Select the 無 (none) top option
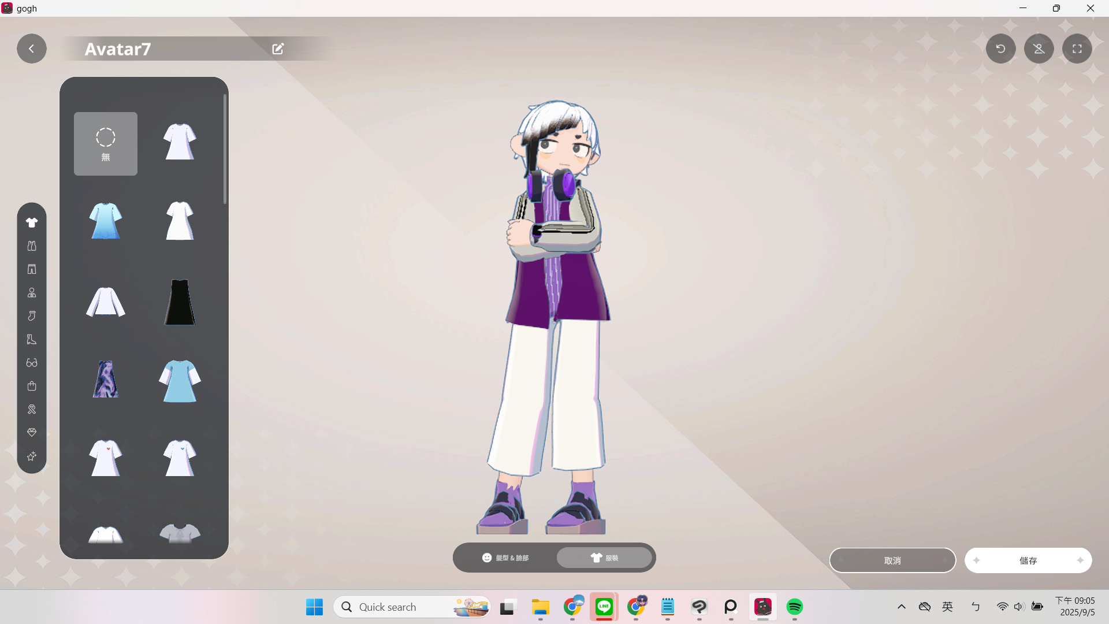 106,144
